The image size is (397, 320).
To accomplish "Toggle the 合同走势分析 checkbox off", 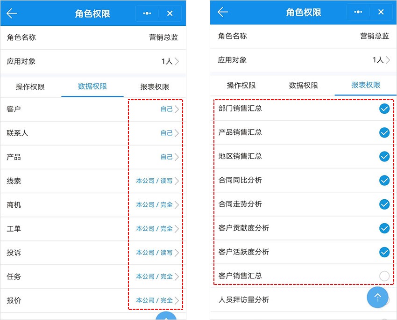I will tap(384, 204).
